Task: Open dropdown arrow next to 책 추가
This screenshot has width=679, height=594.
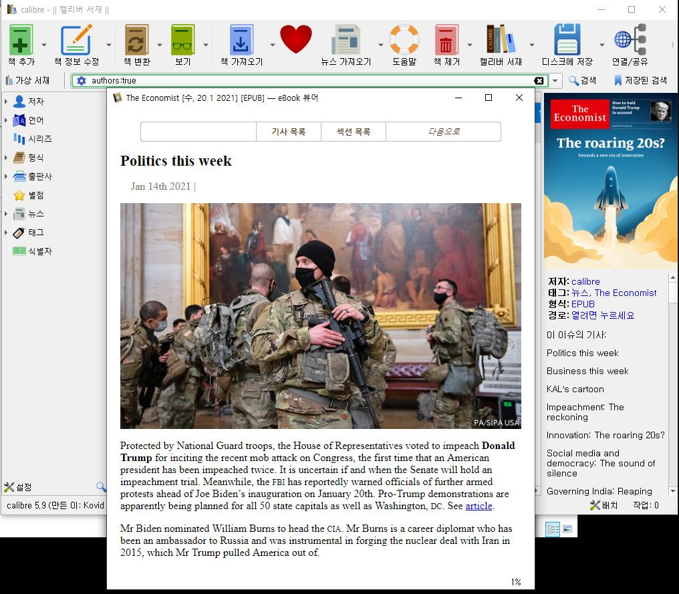Action: [x=44, y=45]
